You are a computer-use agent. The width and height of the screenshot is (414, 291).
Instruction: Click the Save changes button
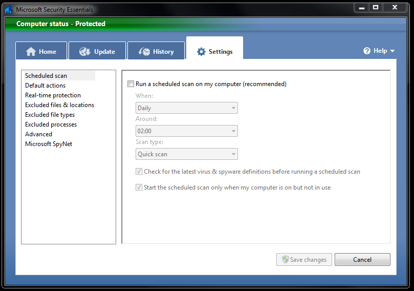click(x=304, y=260)
